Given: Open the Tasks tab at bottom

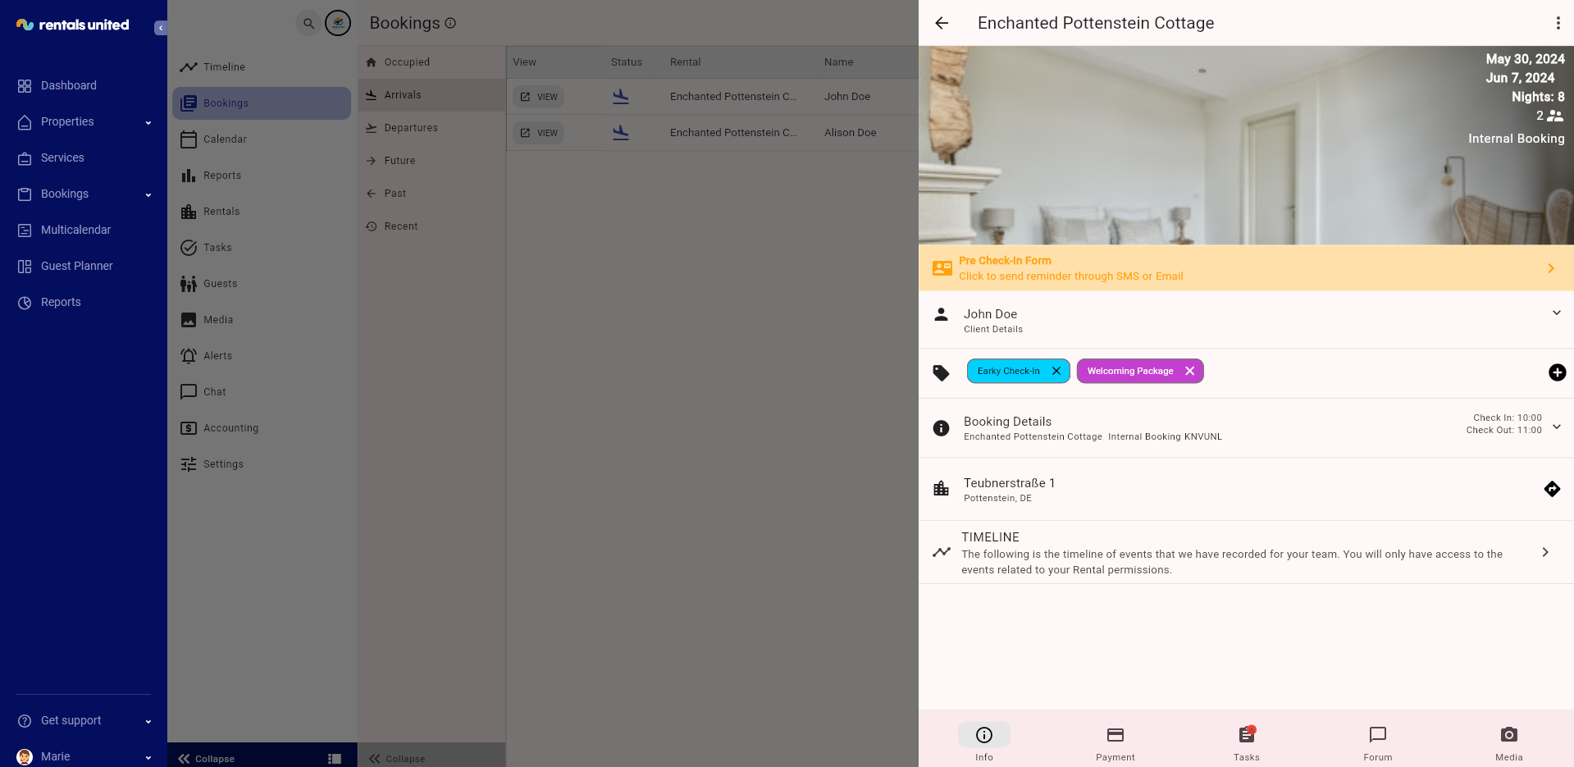Looking at the screenshot, I should (1247, 742).
